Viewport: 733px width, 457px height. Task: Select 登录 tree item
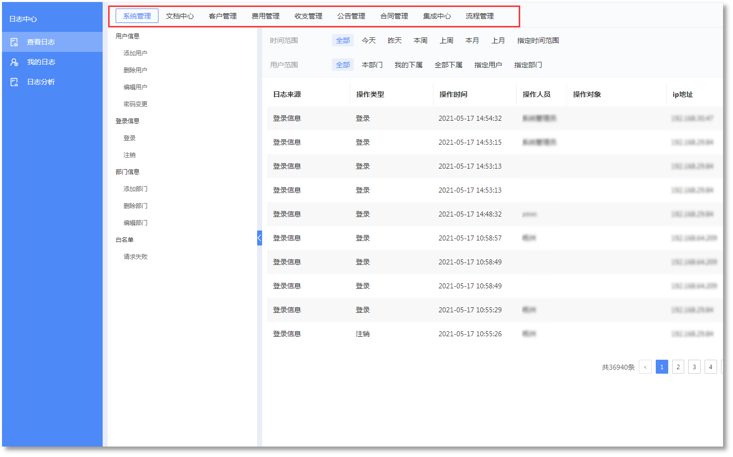tap(130, 138)
